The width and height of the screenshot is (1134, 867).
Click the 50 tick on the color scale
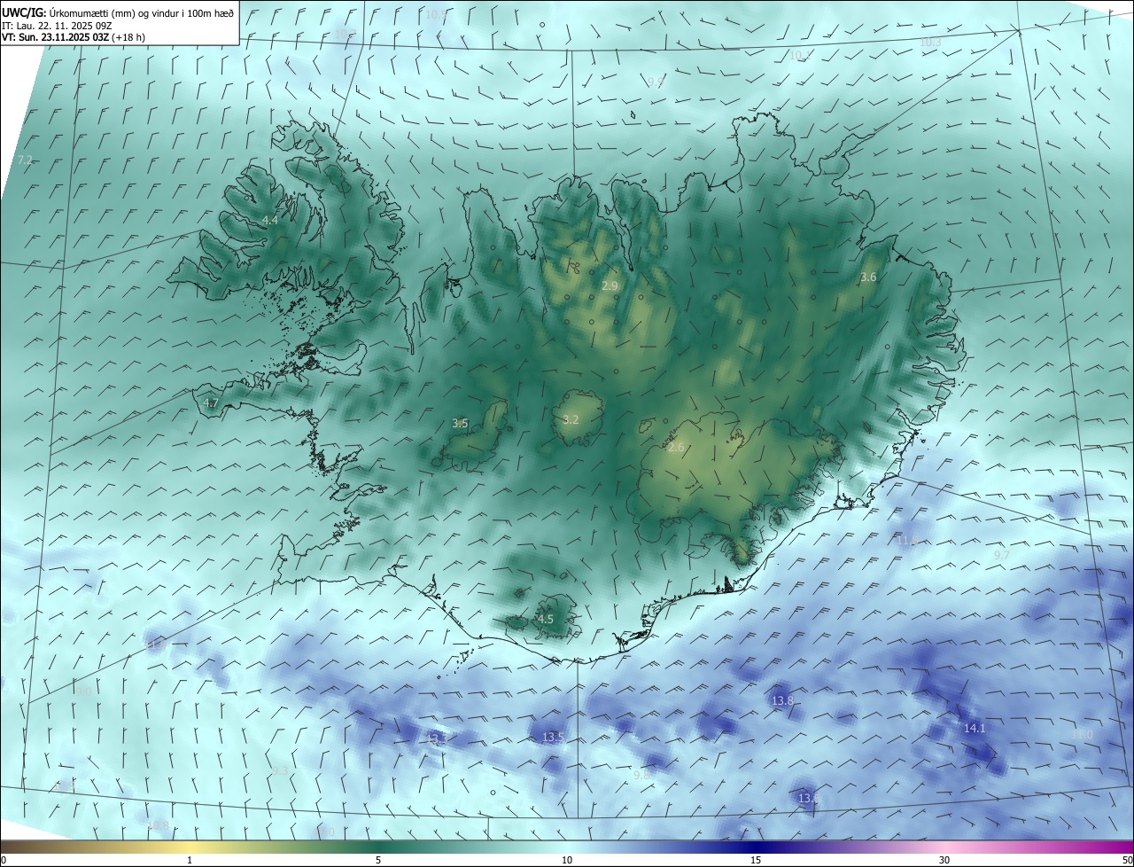pos(1127,860)
